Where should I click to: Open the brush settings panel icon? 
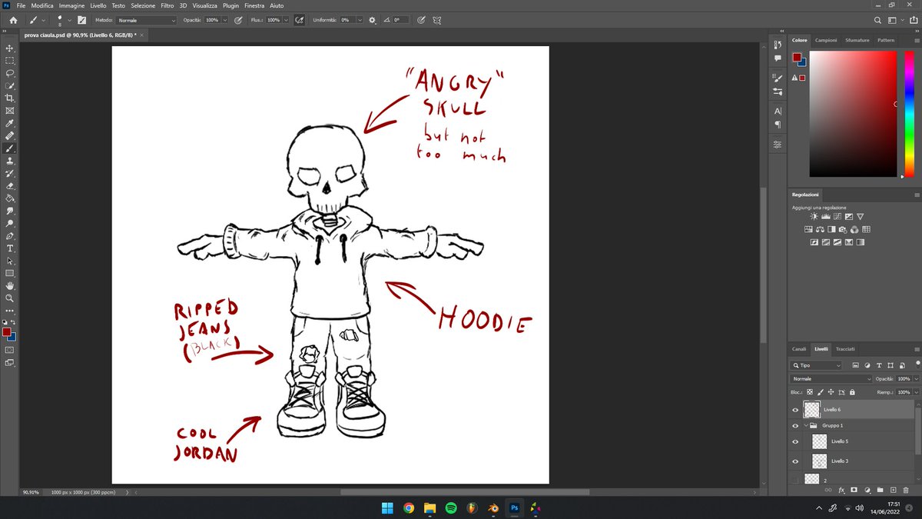pyautogui.click(x=81, y=20)
